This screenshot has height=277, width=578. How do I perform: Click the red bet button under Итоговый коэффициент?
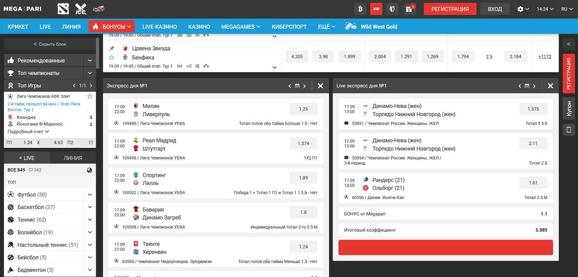[x=446, y=247]
